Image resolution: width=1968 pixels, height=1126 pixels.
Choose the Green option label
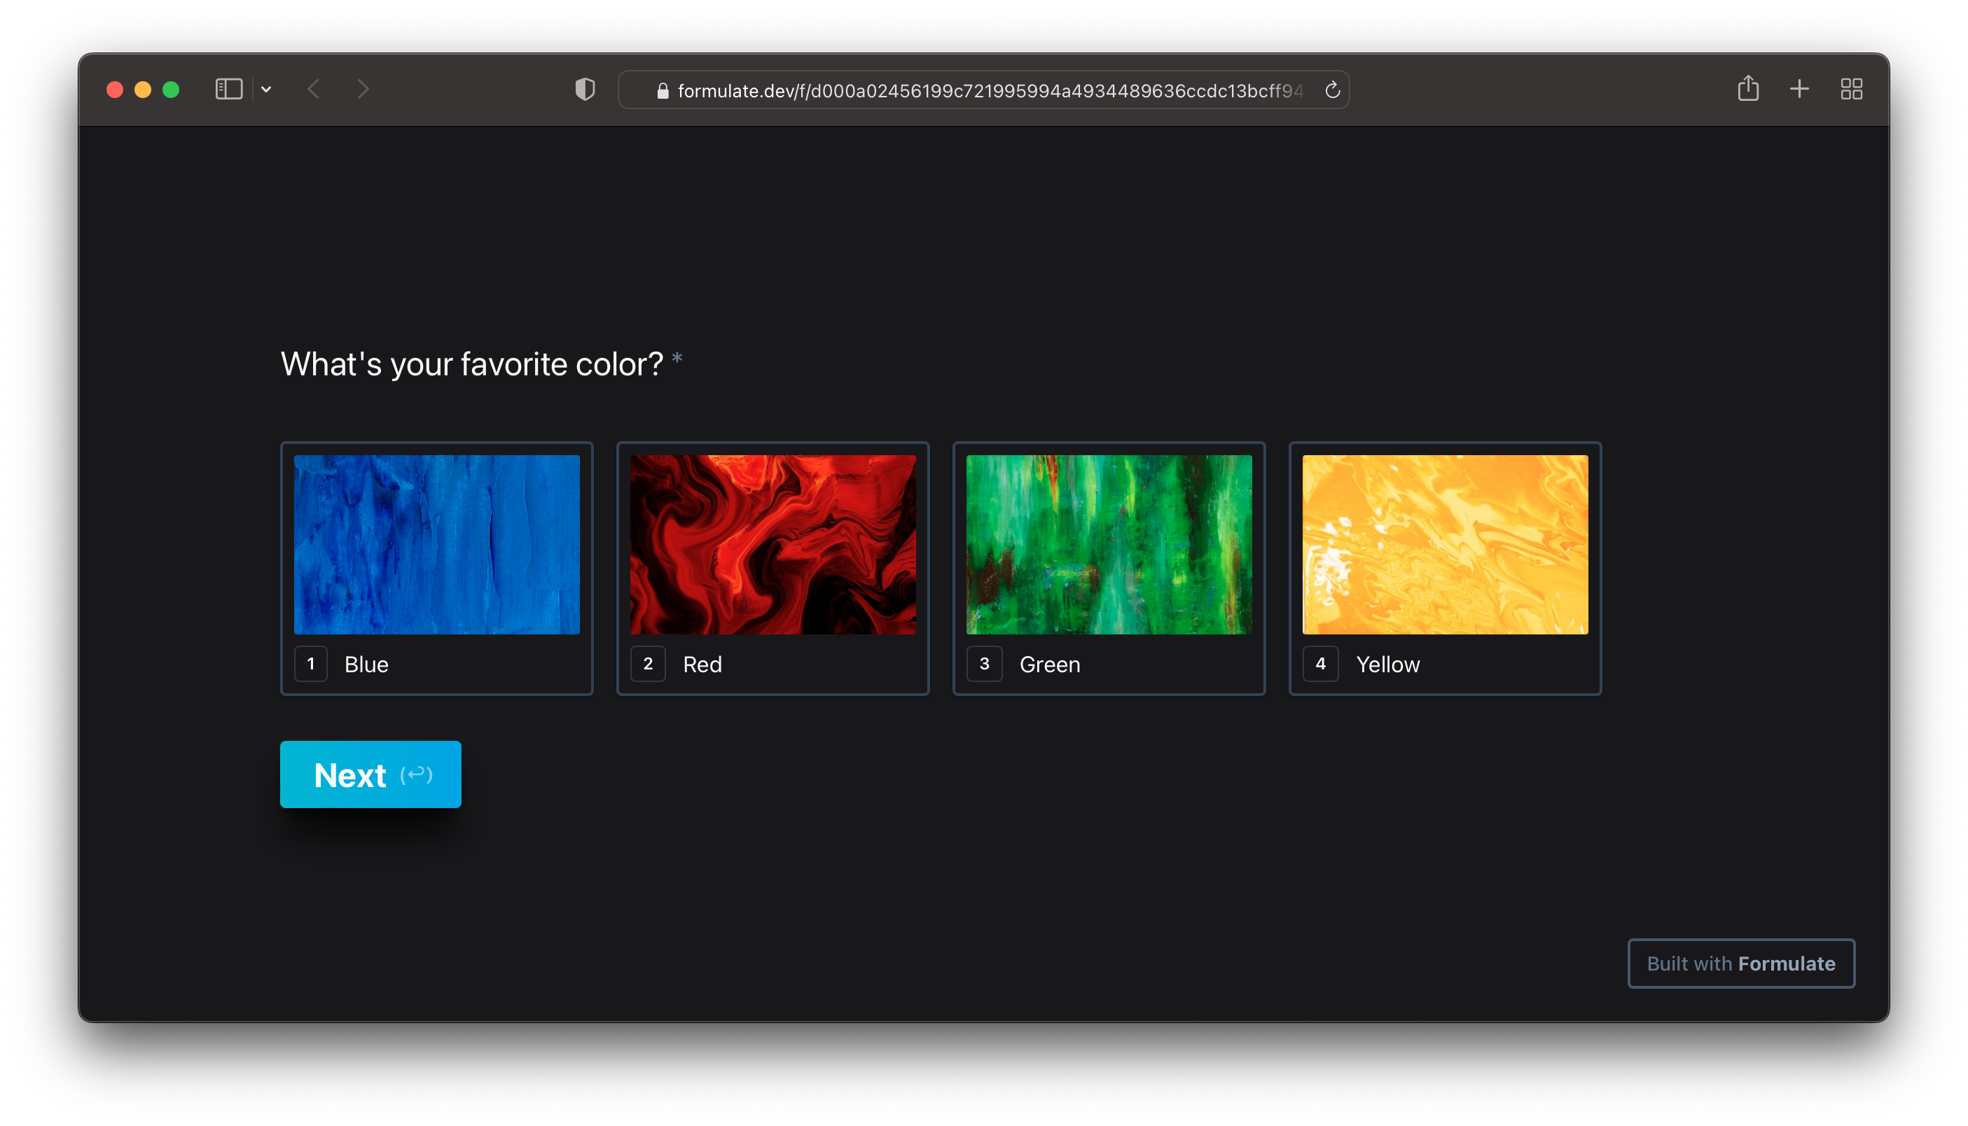coord(1049,665)
